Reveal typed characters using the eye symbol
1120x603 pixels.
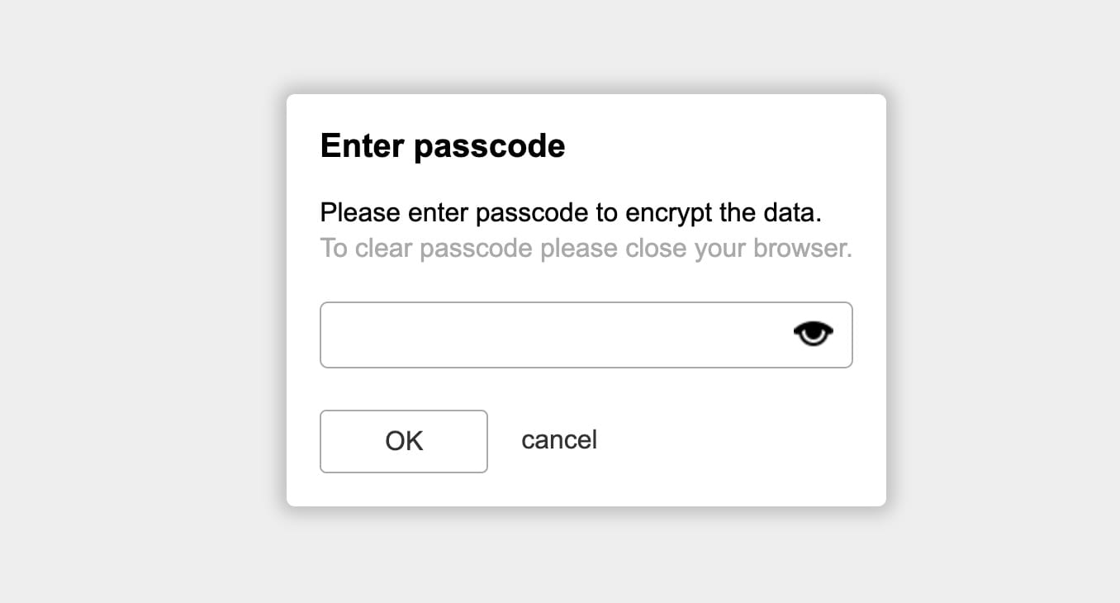coord(813,334)
